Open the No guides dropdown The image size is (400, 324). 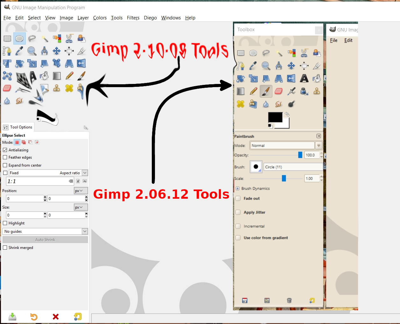pos(45,231)
